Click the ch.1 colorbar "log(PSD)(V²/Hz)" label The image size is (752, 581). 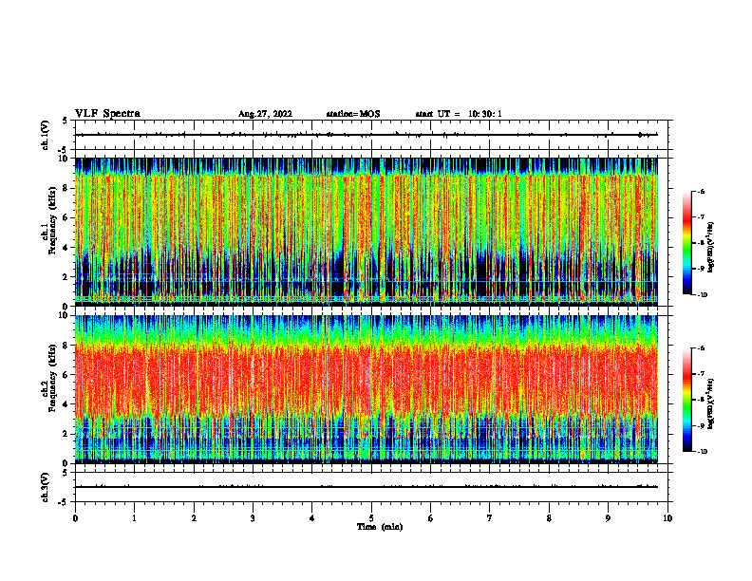pos(711,247)
